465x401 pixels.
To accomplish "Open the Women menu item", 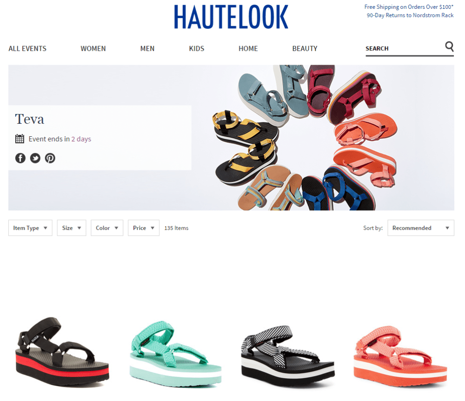I will pos(93,49).
